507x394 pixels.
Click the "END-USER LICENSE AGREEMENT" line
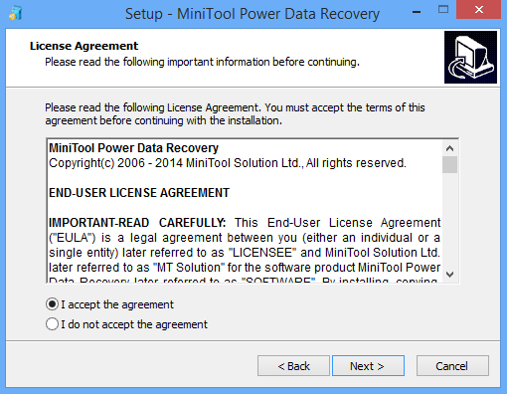(139, 193)
